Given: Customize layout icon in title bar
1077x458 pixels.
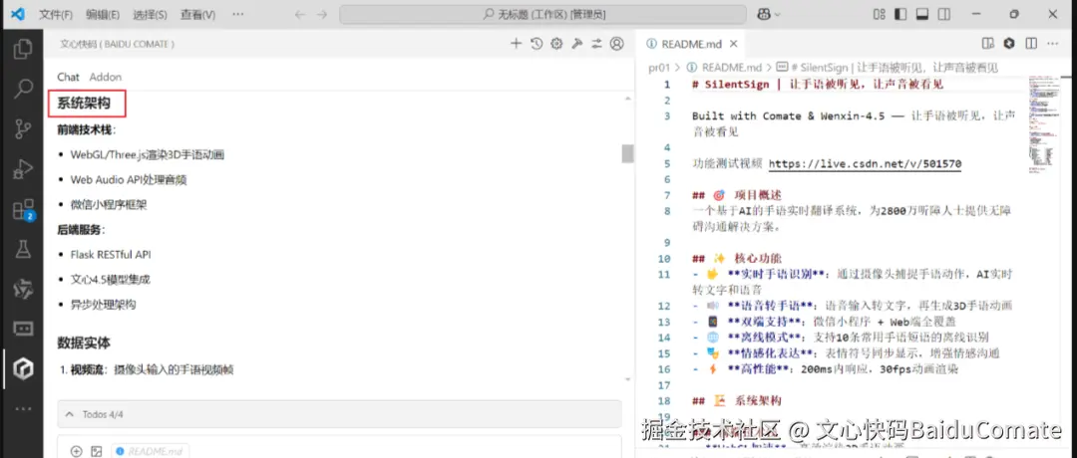Looking at the screenshot, I should 880,14.
